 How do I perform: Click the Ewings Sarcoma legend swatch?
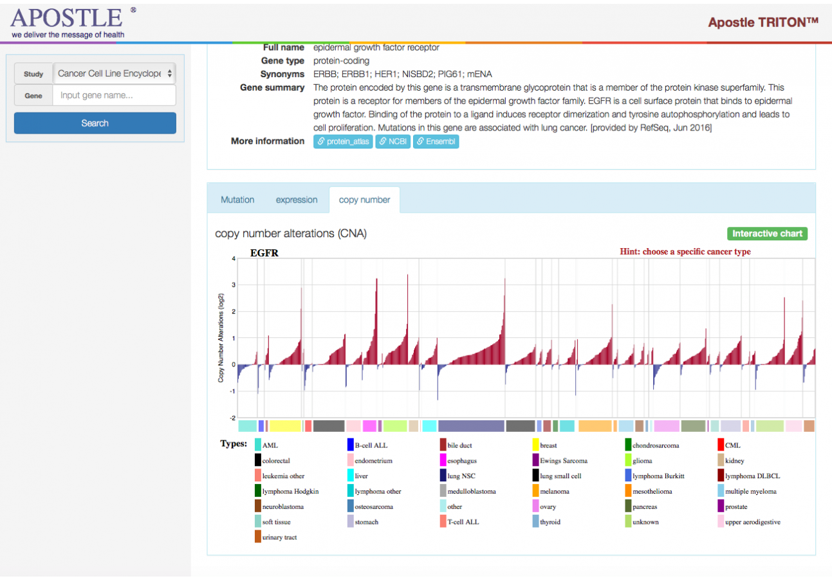click(x=535, y=460)
